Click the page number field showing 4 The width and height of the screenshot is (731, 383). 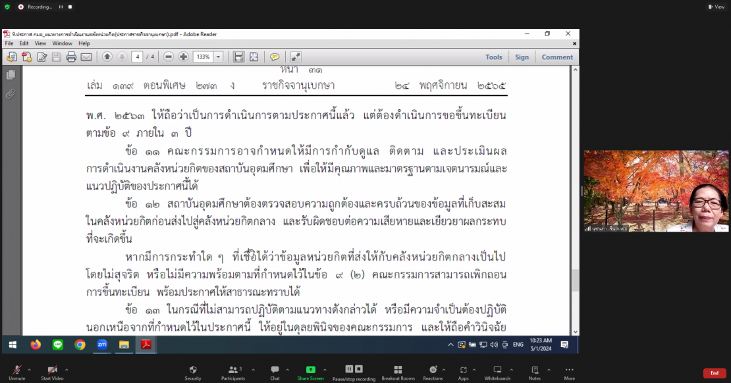pos(138,57)
